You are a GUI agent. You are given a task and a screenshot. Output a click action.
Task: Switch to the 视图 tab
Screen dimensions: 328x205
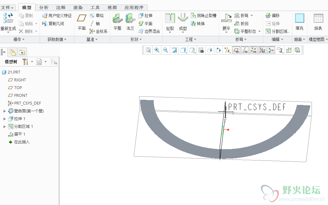point(112,7)
